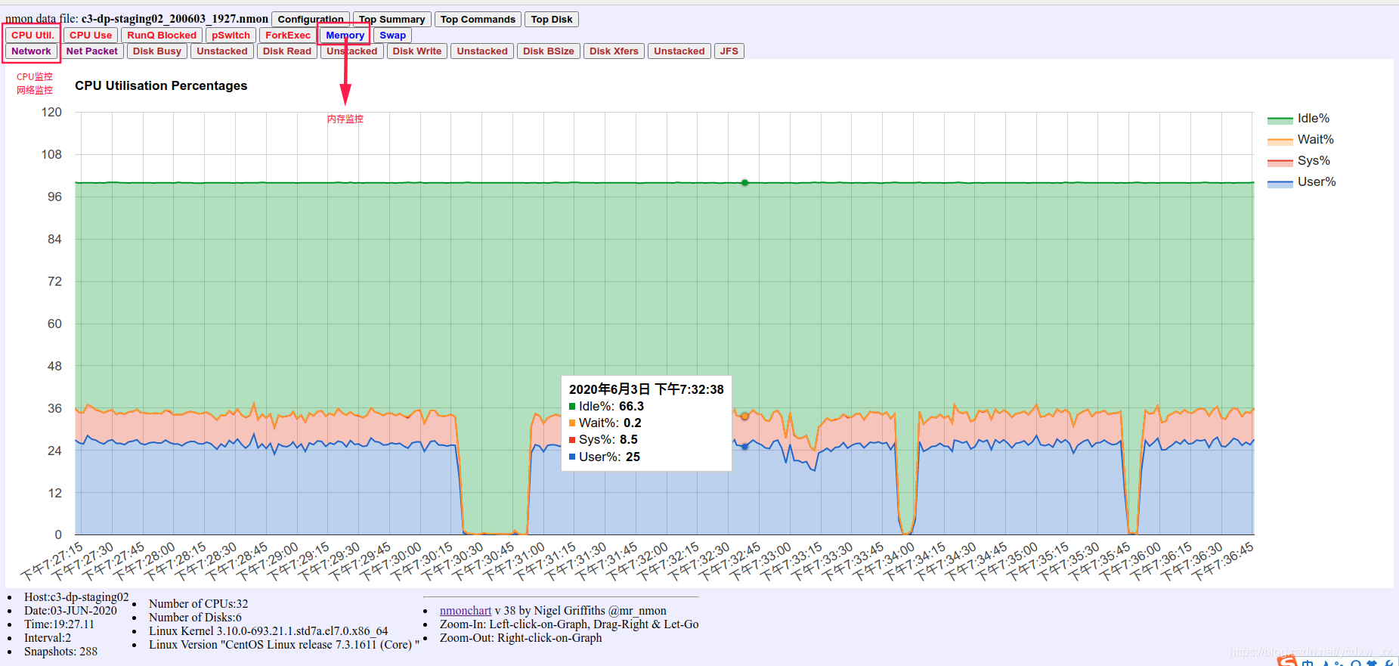Open the Network chart

(31, 51)
